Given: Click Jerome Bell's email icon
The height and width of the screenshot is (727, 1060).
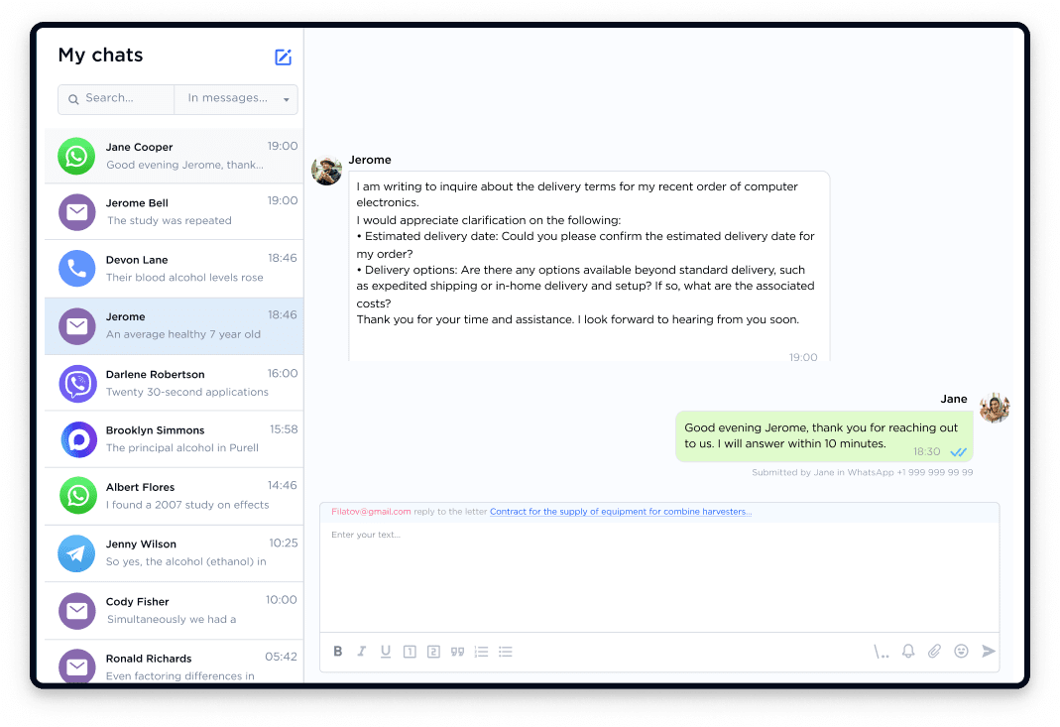Looking at the screenshot, I should (x=76, y=212).
